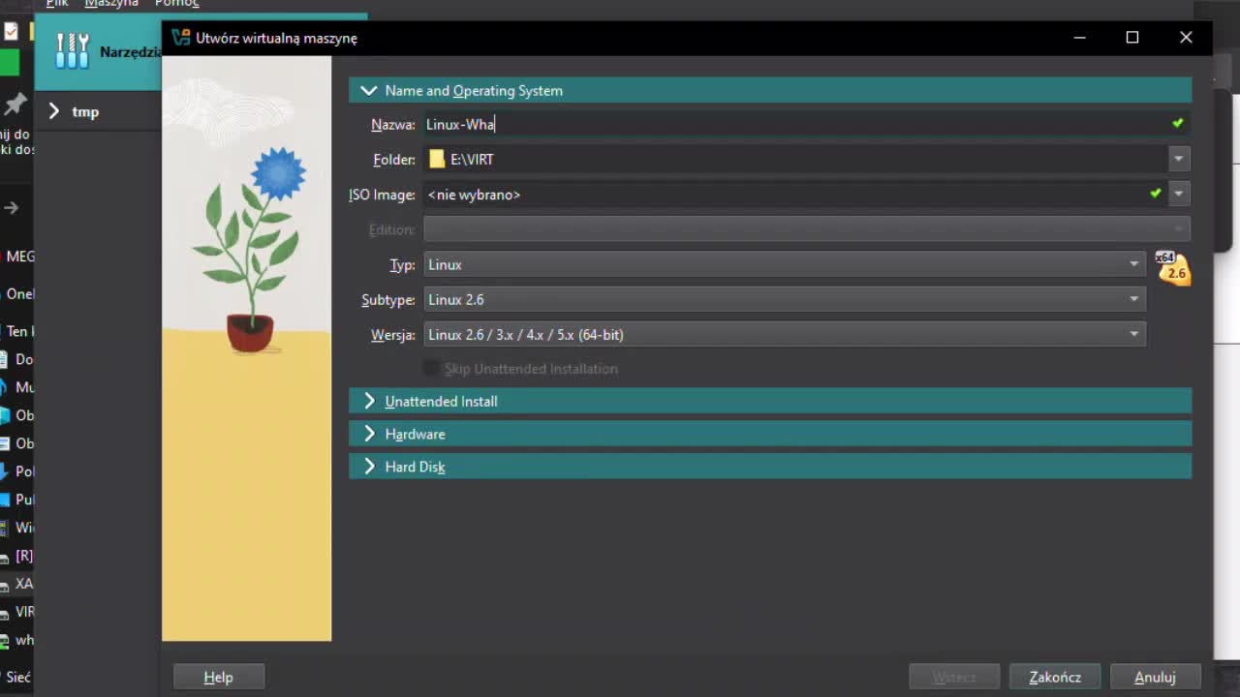Select the Sieć item in the Explorer sidebar
The height and width of the screenshot is (697, 1240).
pyautogui.click(x=16, y=677)
